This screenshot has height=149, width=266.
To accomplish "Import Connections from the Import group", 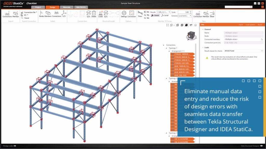I will click(x=7, y=14).
